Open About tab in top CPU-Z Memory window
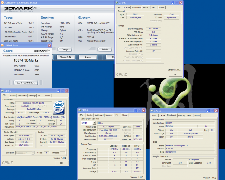The width and height of the screenshot is (225, 180). (162, 7)
